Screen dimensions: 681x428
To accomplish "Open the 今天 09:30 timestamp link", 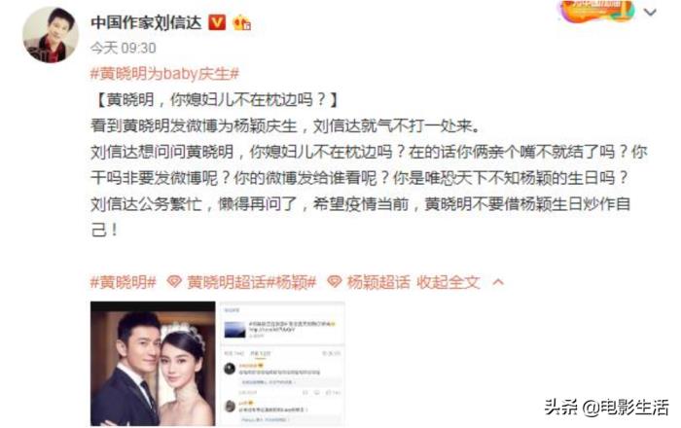I will click(x=123, y=48).
